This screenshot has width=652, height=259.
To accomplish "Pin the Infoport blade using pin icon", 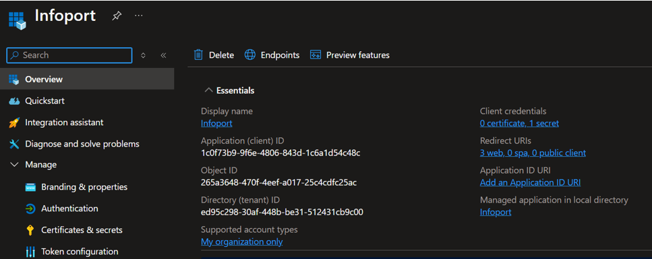I will pyautogui.click(x=117, y=16).
